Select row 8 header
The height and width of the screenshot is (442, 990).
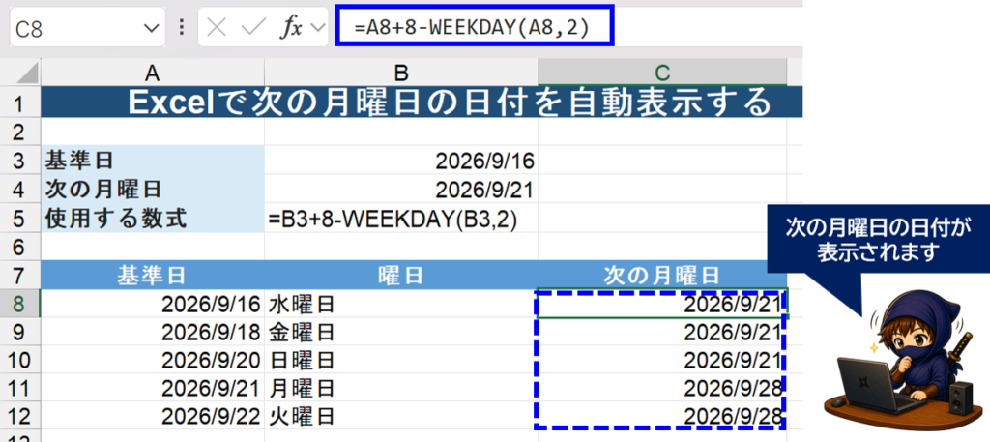point(19,304)
